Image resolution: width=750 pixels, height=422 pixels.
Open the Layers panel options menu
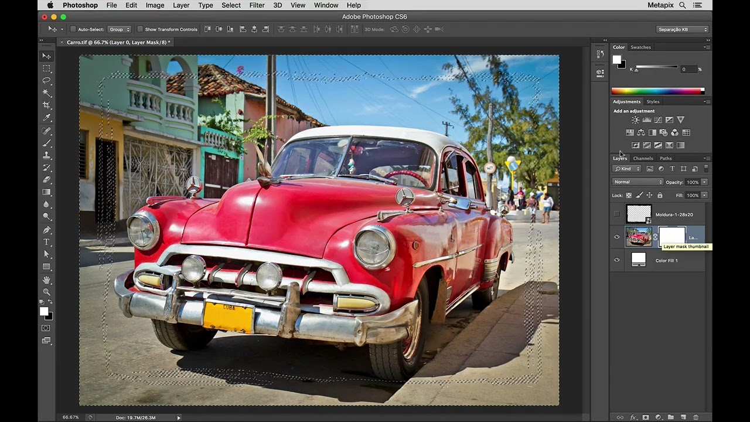[707, 158]
